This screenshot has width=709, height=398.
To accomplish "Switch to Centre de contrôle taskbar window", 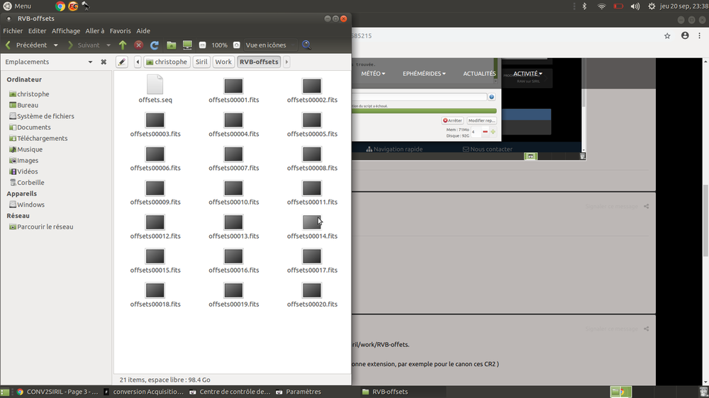I will pyautogui.click(x=230, y=392).
